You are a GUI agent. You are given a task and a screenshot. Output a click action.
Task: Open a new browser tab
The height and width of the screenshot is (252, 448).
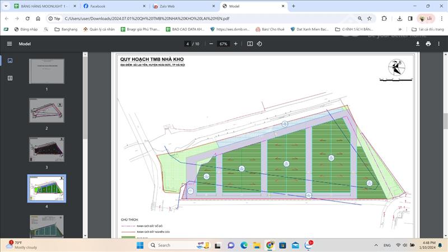click(x=293, y=6)
